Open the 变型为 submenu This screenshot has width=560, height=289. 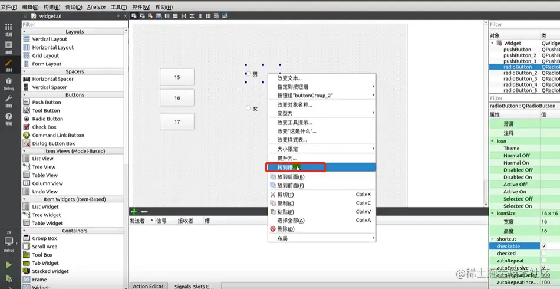[322, 113]
